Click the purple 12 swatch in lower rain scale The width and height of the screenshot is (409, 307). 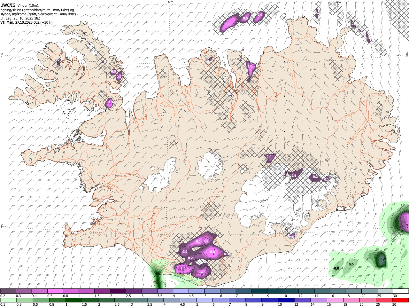(x=302, y=300)
